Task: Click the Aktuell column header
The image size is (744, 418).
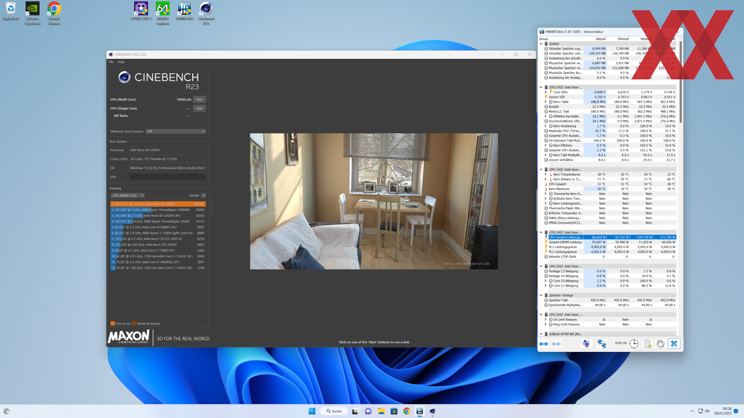Action: coord(595,39)
